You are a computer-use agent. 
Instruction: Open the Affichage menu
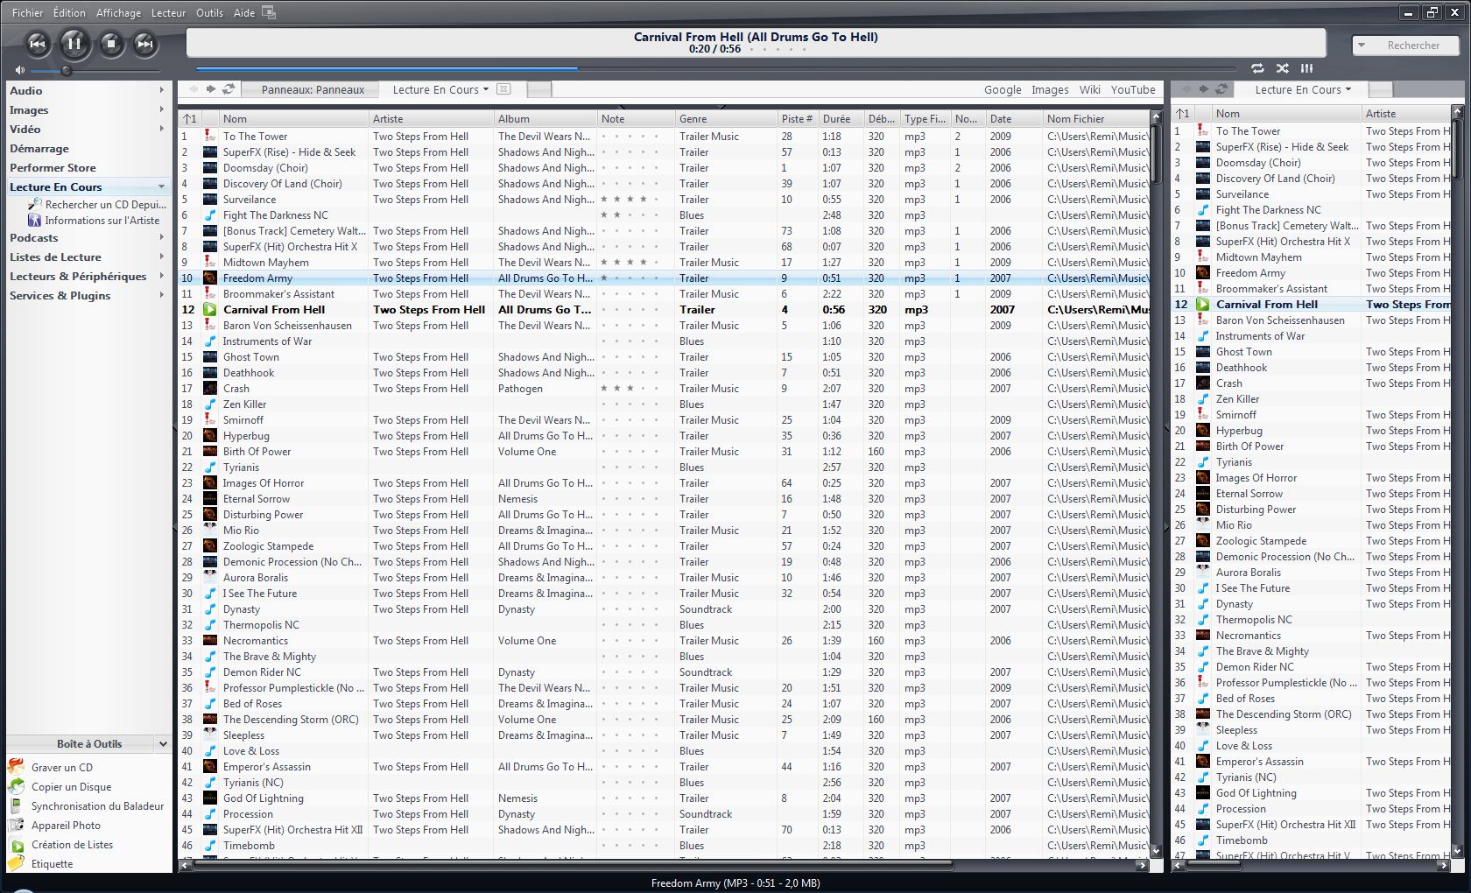click(118, 12)
